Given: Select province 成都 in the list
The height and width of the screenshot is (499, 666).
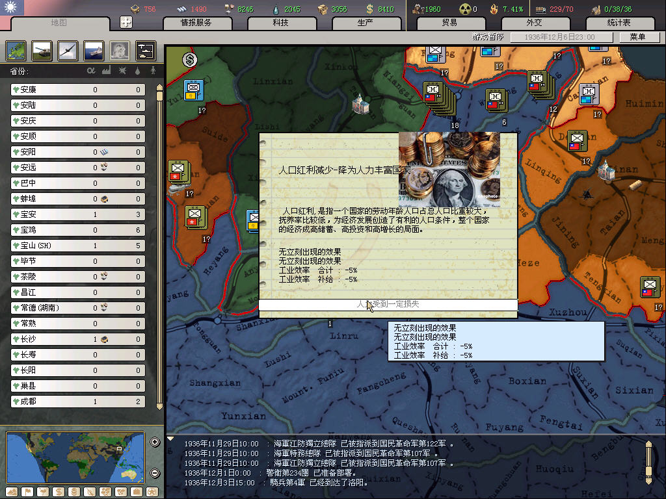Looking at the screenshot, I should click(78, 402).
